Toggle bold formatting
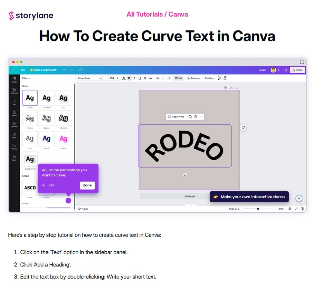Screen dimensions: 313x281 (129, 78)
